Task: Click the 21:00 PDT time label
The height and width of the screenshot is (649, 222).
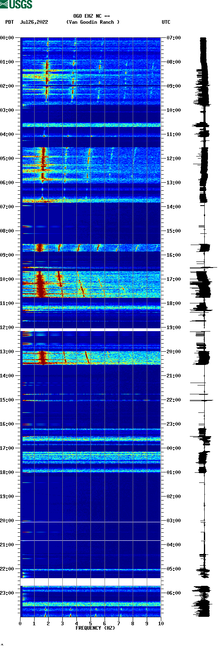Action: (x=7, y=545)
